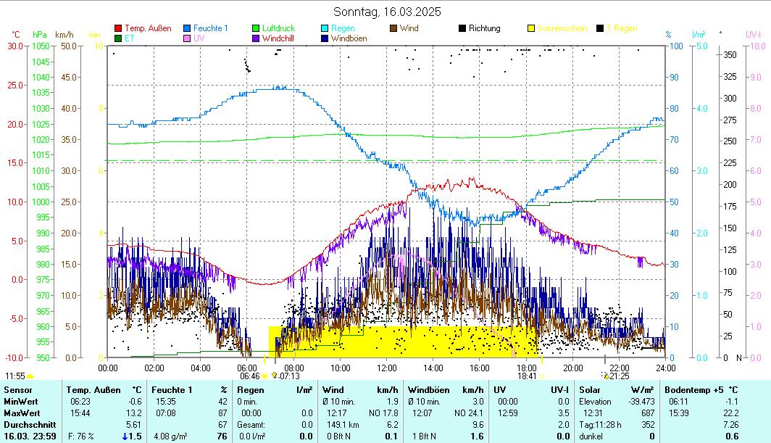The image size is (771, 443).
Task: Click the sun icon beside 11:55
Action: (30, 376)
